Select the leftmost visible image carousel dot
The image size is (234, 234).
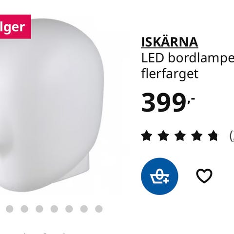[x=10, y=209]
